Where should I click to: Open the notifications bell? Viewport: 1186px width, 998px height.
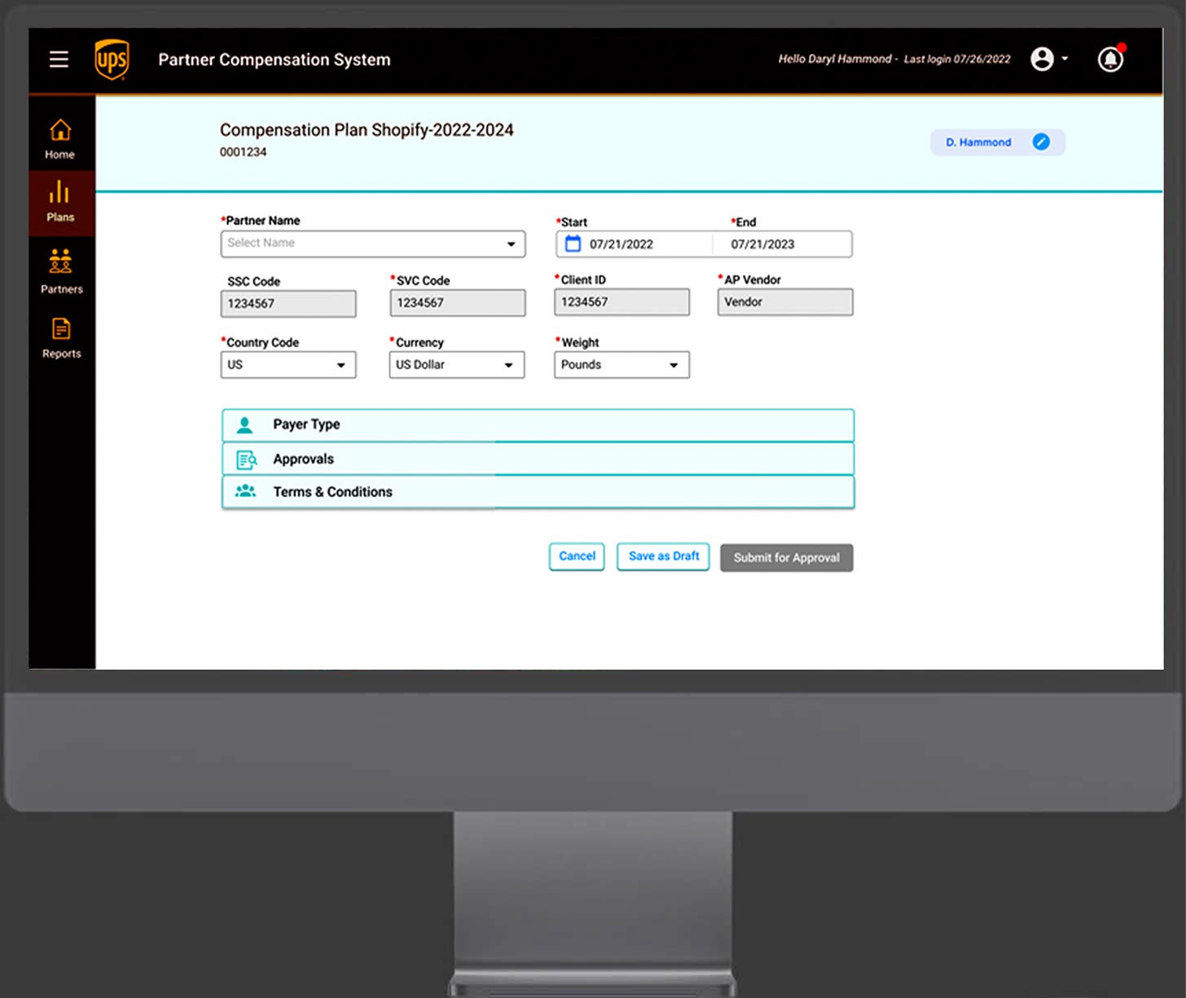(1110, 59)
